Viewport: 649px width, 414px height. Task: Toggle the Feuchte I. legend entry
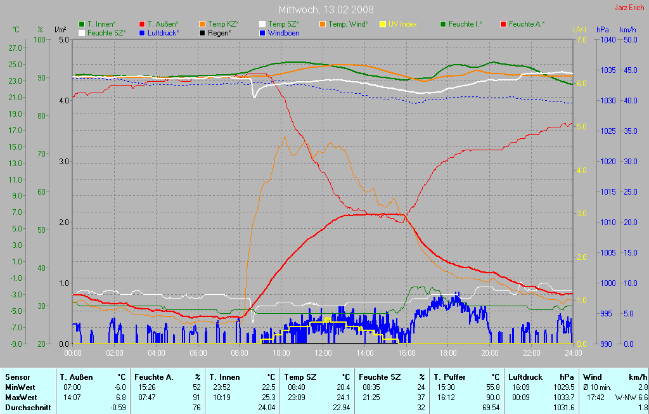pos(461,24)
